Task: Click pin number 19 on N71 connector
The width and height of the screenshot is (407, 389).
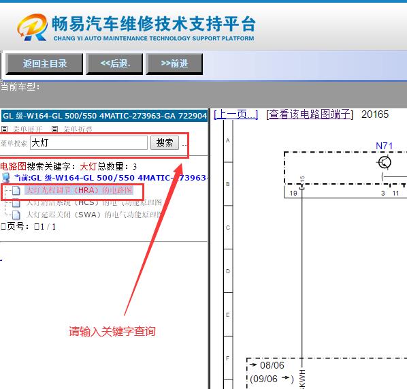Action: (293, 193)
